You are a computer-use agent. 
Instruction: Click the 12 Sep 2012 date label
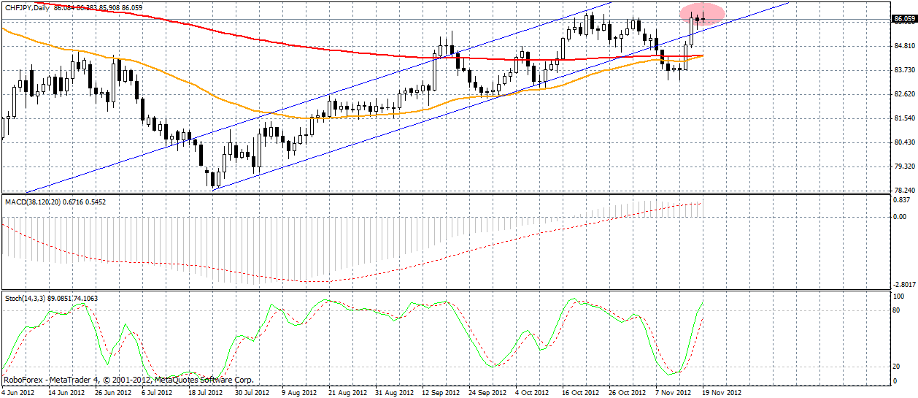coord(440,393)
